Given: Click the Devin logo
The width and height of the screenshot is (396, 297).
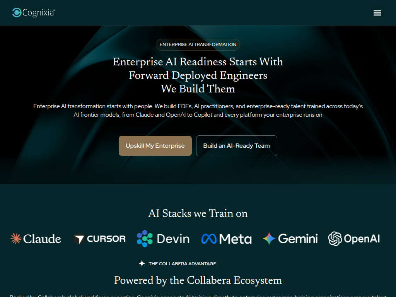Looking at the screenshot, I should (163, 239).
